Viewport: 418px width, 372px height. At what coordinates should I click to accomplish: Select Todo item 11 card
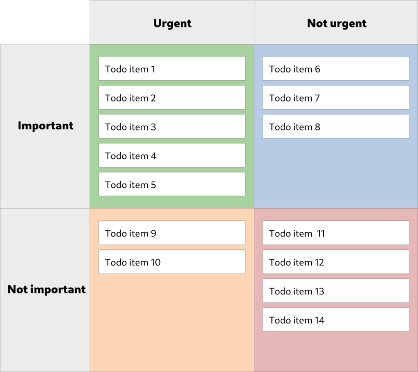point(336,233)
